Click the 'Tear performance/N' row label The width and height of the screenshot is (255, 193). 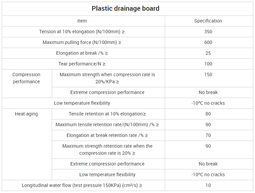(82, 64)
